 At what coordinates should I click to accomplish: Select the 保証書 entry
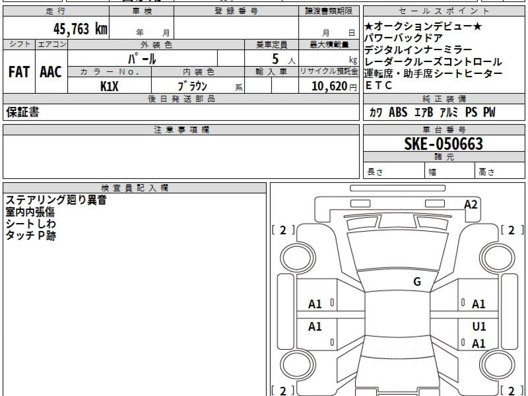click(x=22, y=113)
